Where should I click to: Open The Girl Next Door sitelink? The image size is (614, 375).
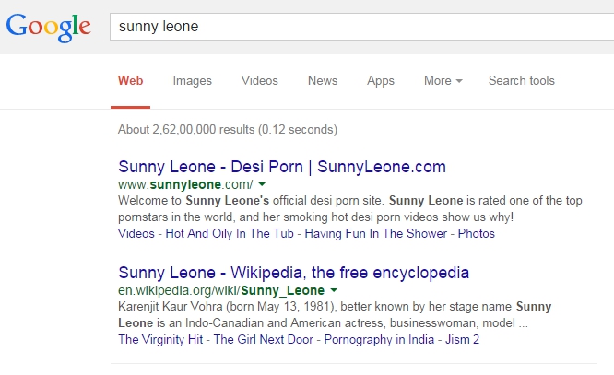point(264,339)
